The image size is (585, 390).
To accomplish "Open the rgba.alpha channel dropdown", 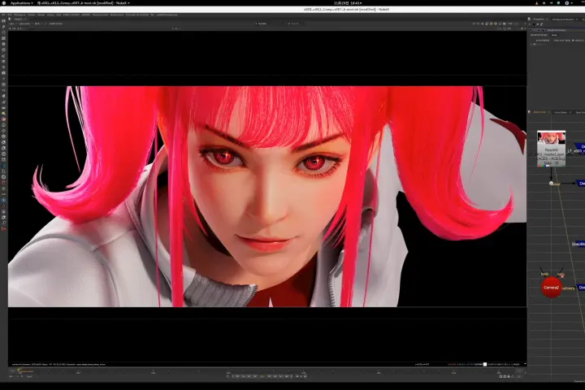I will [25, 24].
